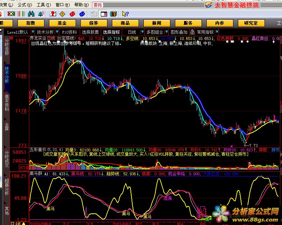
Task: Expand the 日线 period dropdown arrow
Action: pos(142,32)
